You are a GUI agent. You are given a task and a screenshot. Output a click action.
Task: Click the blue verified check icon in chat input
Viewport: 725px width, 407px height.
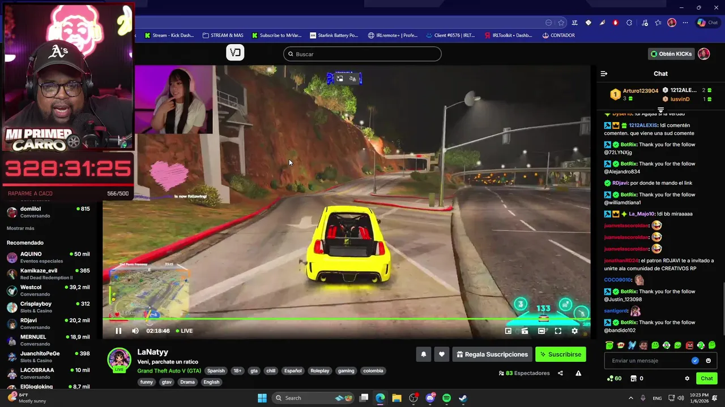pyautogui.click(x=695, y=361)
